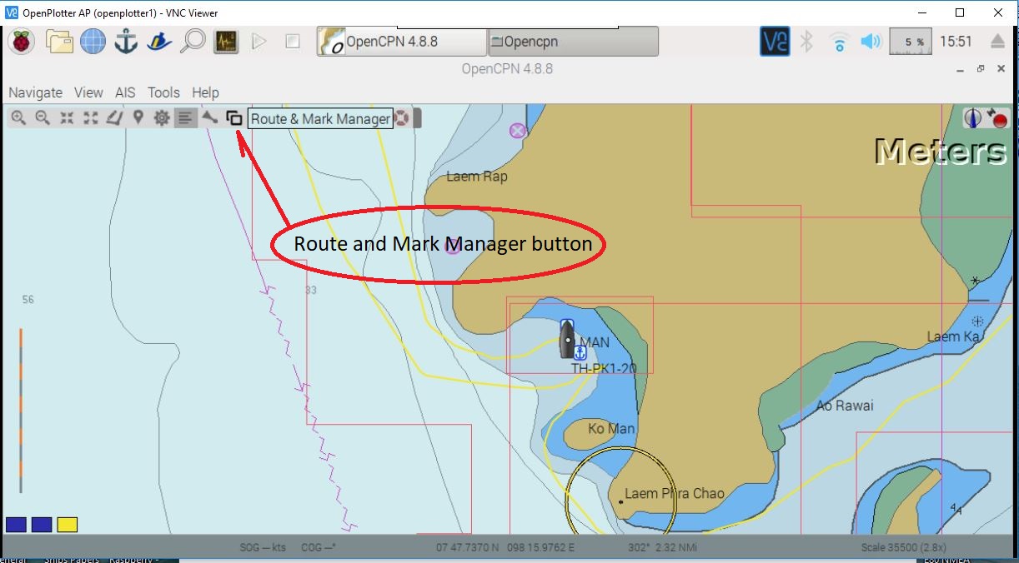Open the Tools menu

tap(163, 92)
